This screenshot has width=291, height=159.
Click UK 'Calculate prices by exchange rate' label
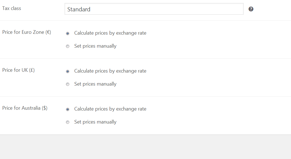(x=110, y=71)
